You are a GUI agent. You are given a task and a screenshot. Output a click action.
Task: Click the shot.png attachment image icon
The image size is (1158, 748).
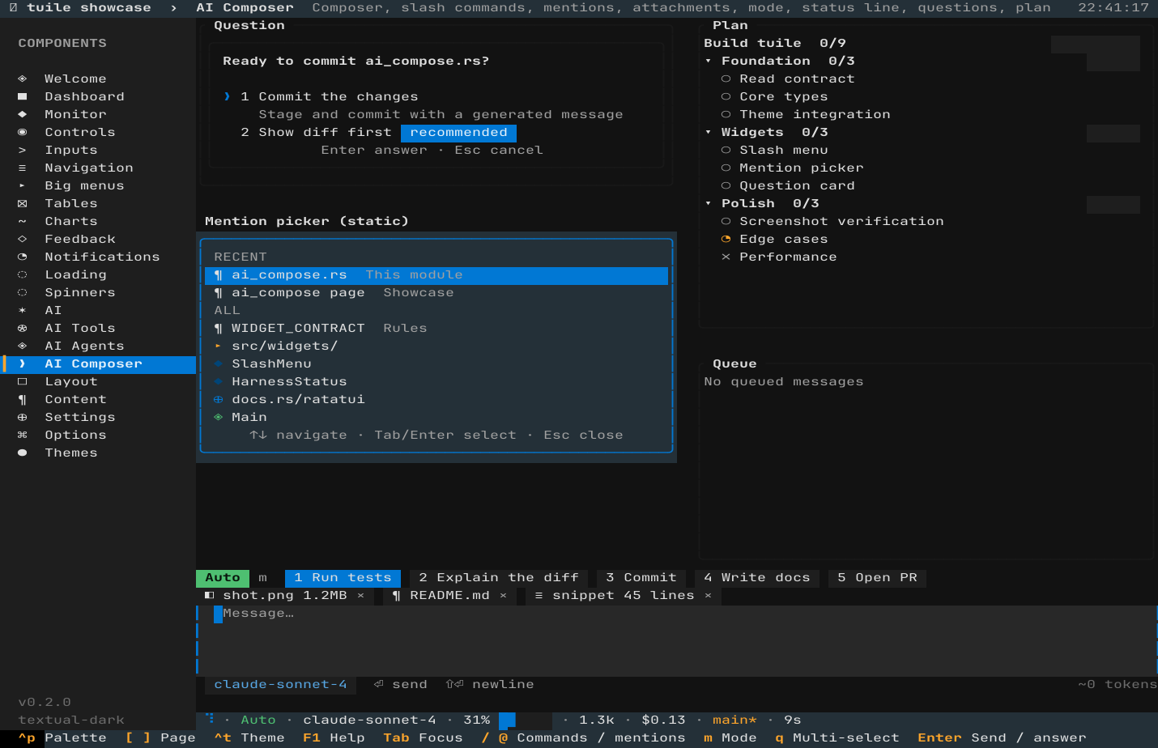tap(209, 595)
